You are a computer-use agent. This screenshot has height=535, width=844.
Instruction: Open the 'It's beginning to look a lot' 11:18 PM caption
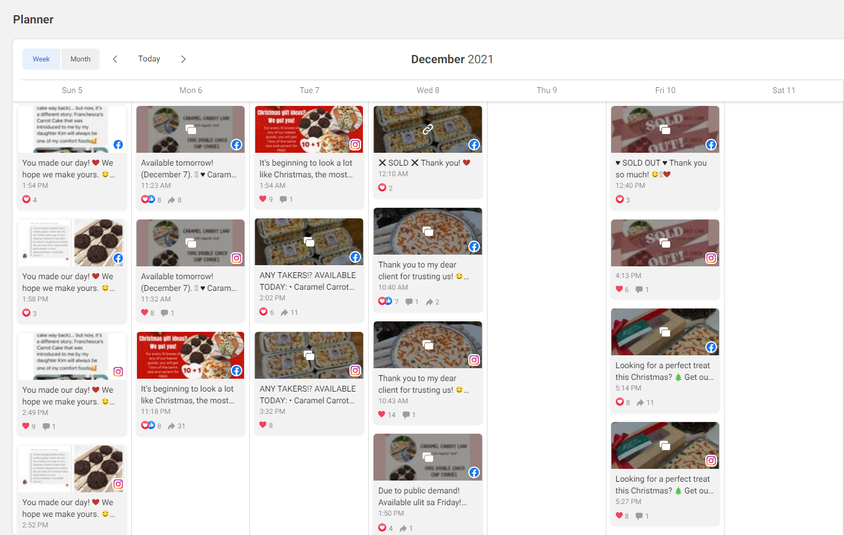188,395
